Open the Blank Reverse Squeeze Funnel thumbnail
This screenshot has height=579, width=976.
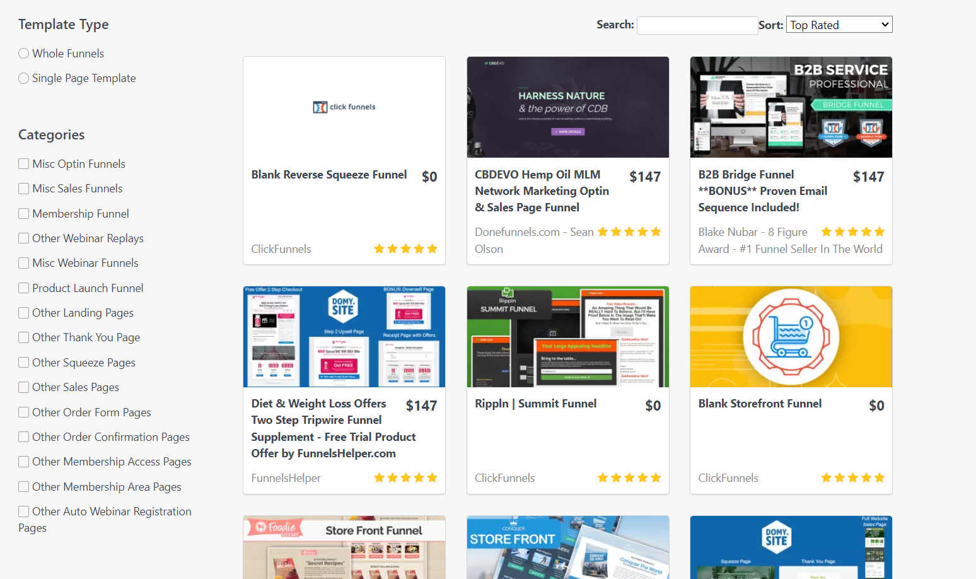344,107
